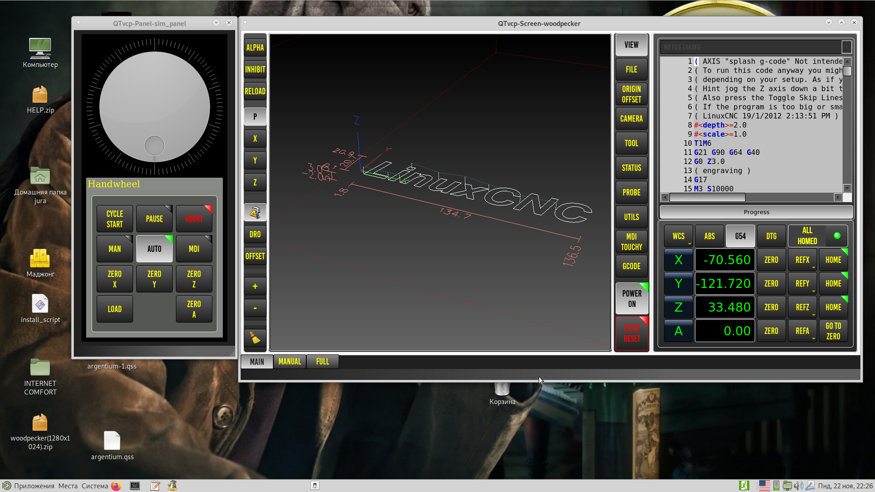The height and width of the screenshot is (492, 875).
Task: Open the REFA dropdown menu
Action: pos(802,331)
